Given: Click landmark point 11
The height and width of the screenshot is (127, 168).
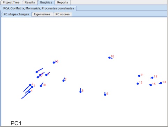Looking at the screenshot, I should tap(139, 76).
